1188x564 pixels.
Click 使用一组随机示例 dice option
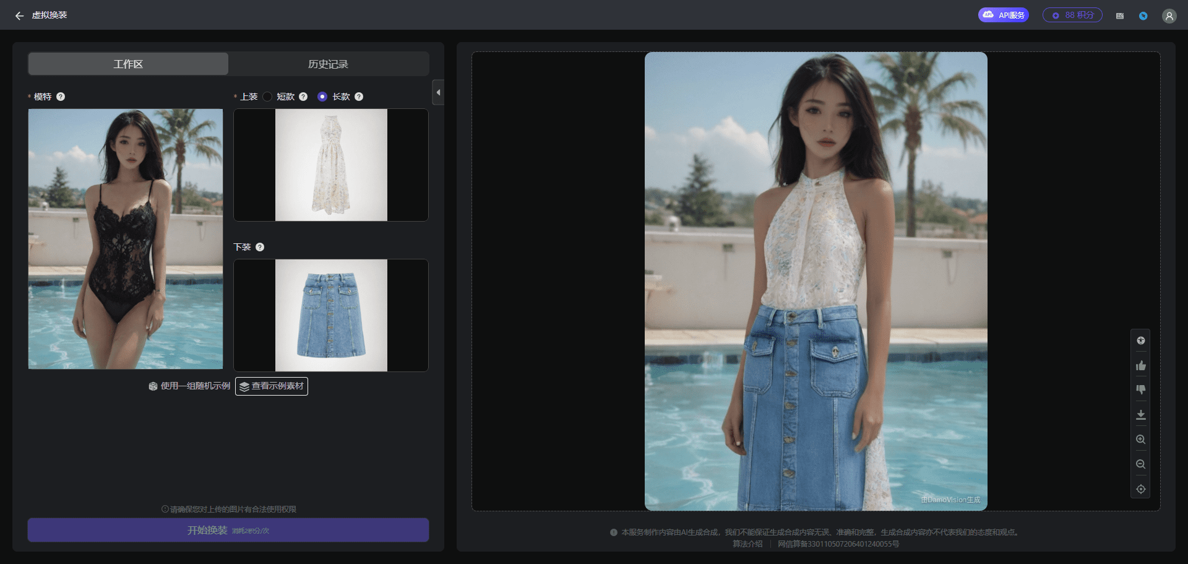click(189, 386)
